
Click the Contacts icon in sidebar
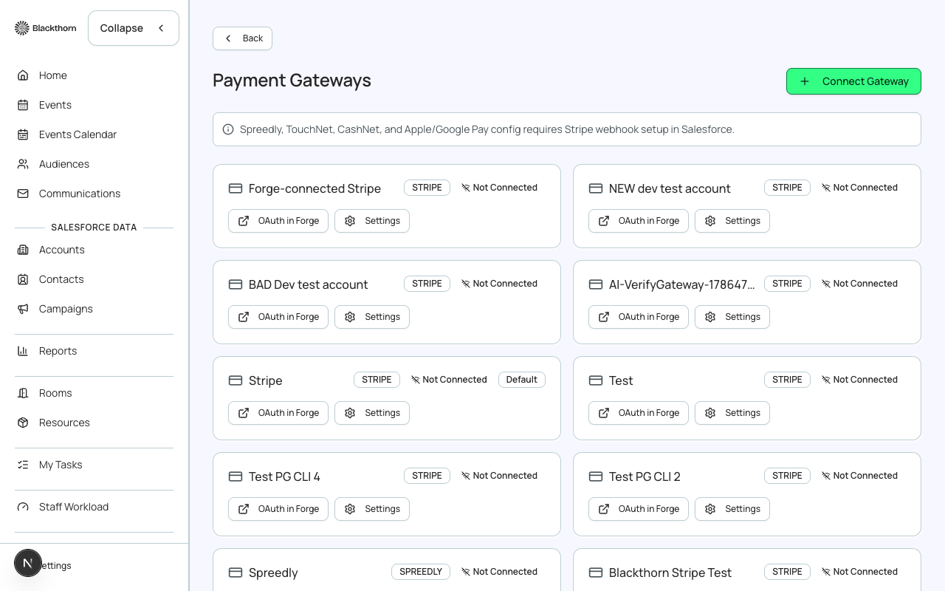click(x=23, y=279)
